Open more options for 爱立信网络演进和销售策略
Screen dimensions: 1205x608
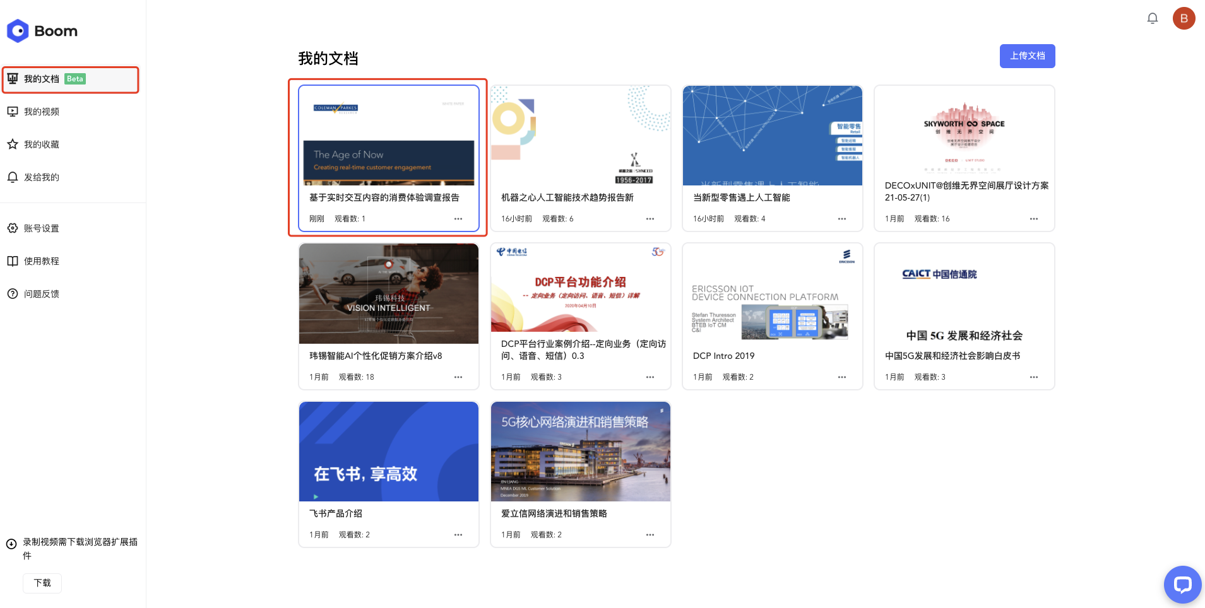tap(650, 535)
